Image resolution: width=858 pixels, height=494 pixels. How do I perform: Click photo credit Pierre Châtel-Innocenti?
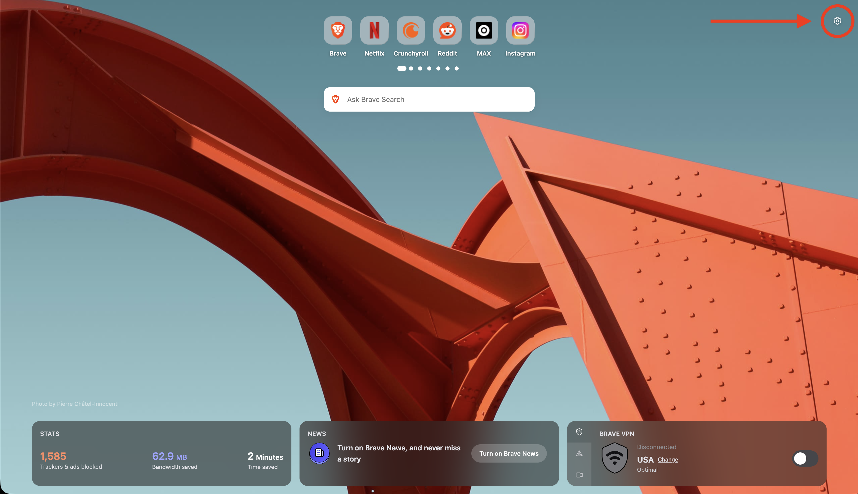pyautogui.click(x=75, y=404)
